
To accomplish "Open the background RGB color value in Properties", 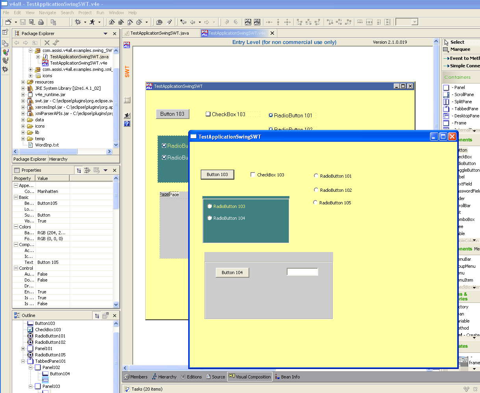I will (x=50, y=233).
